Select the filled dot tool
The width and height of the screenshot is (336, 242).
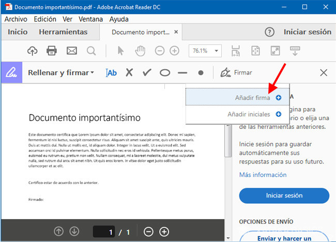pyautogui.click(x=201, y=72)
